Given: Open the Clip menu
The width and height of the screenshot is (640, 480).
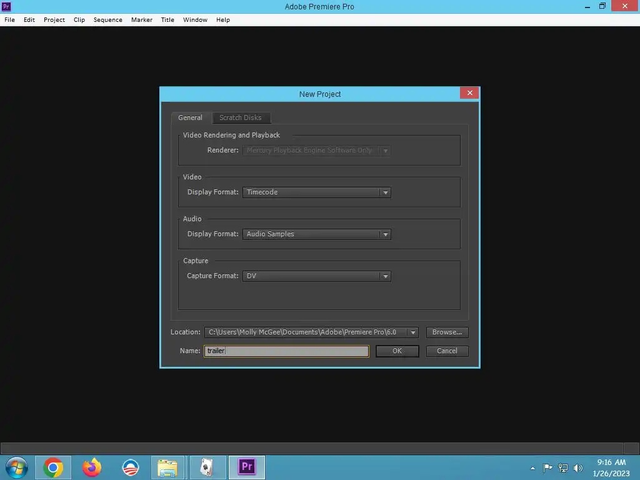Looking at the screenshot, I should pyautogui.click(x=79, y=19).
